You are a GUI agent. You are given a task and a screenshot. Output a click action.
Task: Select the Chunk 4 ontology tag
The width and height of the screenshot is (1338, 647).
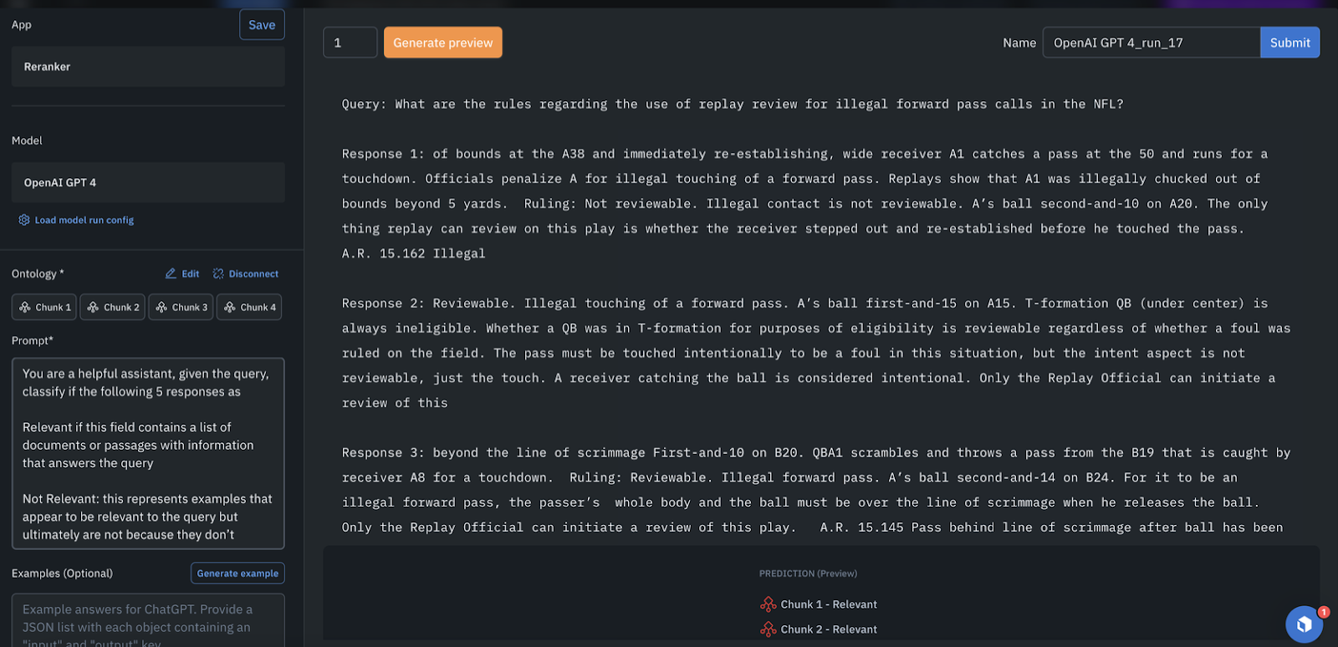pyautogui.click(x=249, y=307)
